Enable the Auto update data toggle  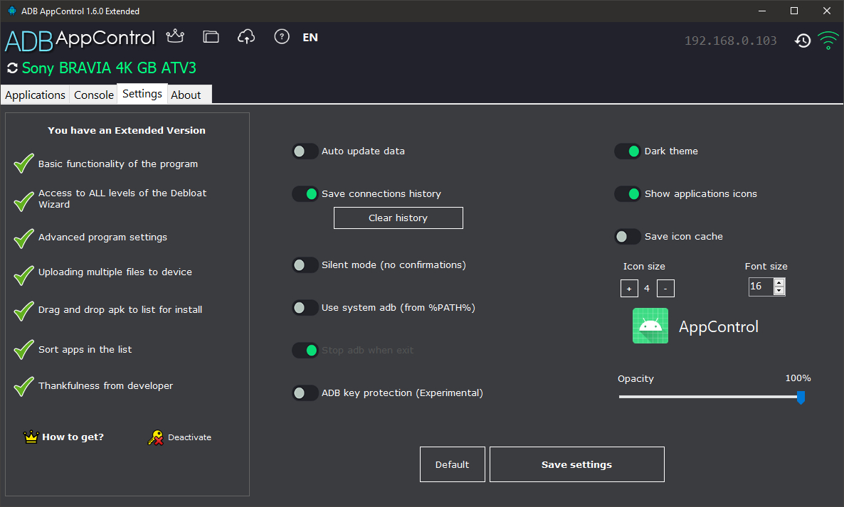click(305, 151)
